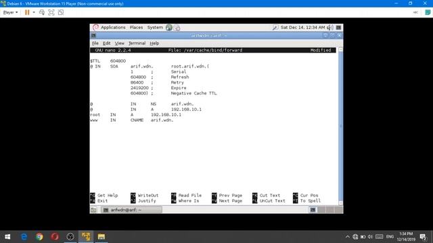Click the 'Get Help' nano shortcut text
Viewport: 433px width, 243px height.
click(x=108, y=195)
